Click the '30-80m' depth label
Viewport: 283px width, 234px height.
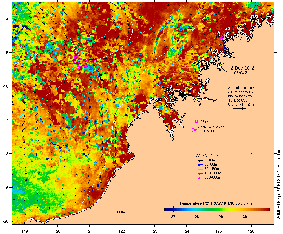[211, 164]
